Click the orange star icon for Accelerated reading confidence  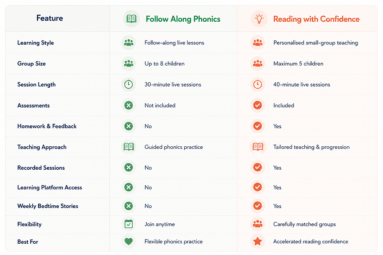tap(257, 241)
